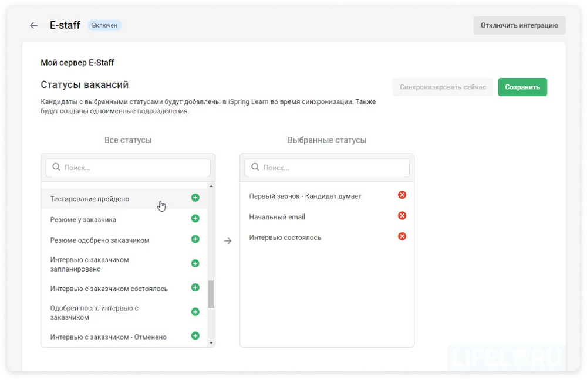Add "Интервью с заказчиком запланировано" with plus icon
Image resolution: width=587 pixels, height=380 pixels.
[195, 263]
